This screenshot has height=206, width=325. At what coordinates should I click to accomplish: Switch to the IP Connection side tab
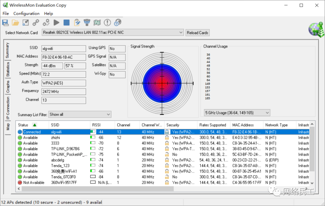(8, 108)
